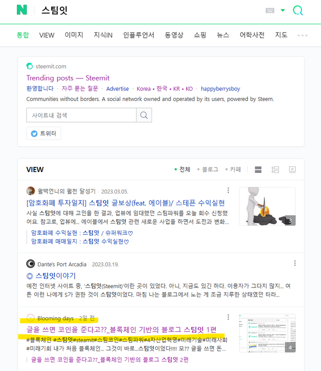The height and width of the screenshot is (371, 321).
Task: Open the steemit.com site address
Action: [x=51, y=66]
